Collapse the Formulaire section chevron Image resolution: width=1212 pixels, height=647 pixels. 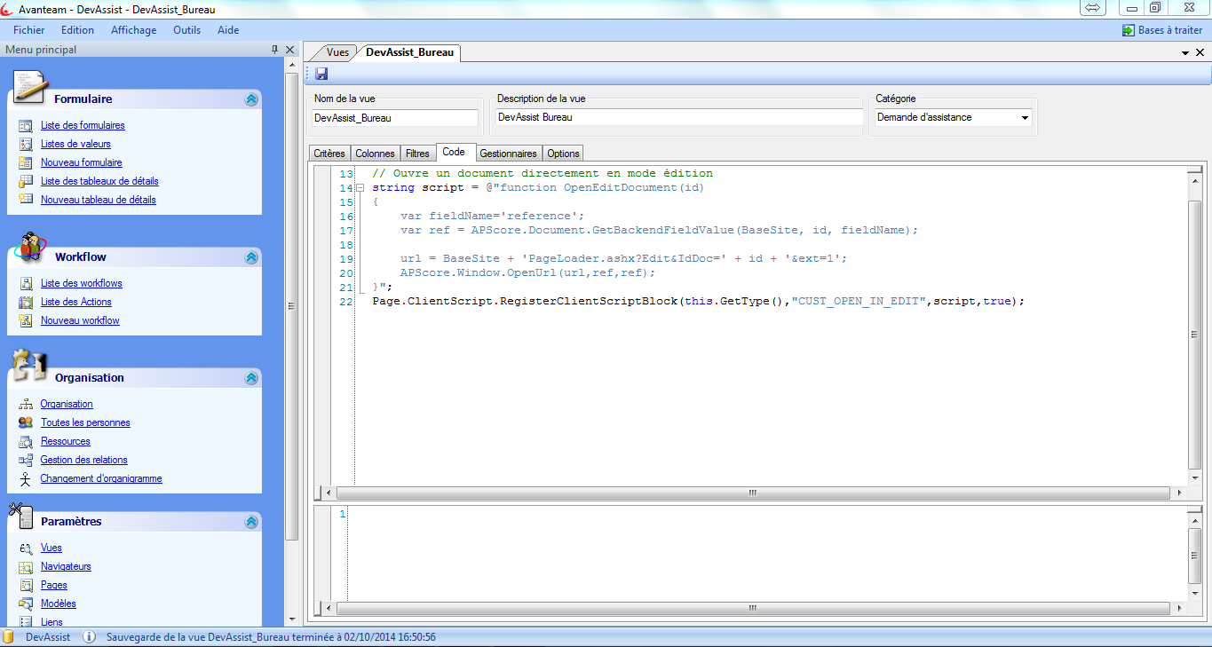[x=251, y=99]
